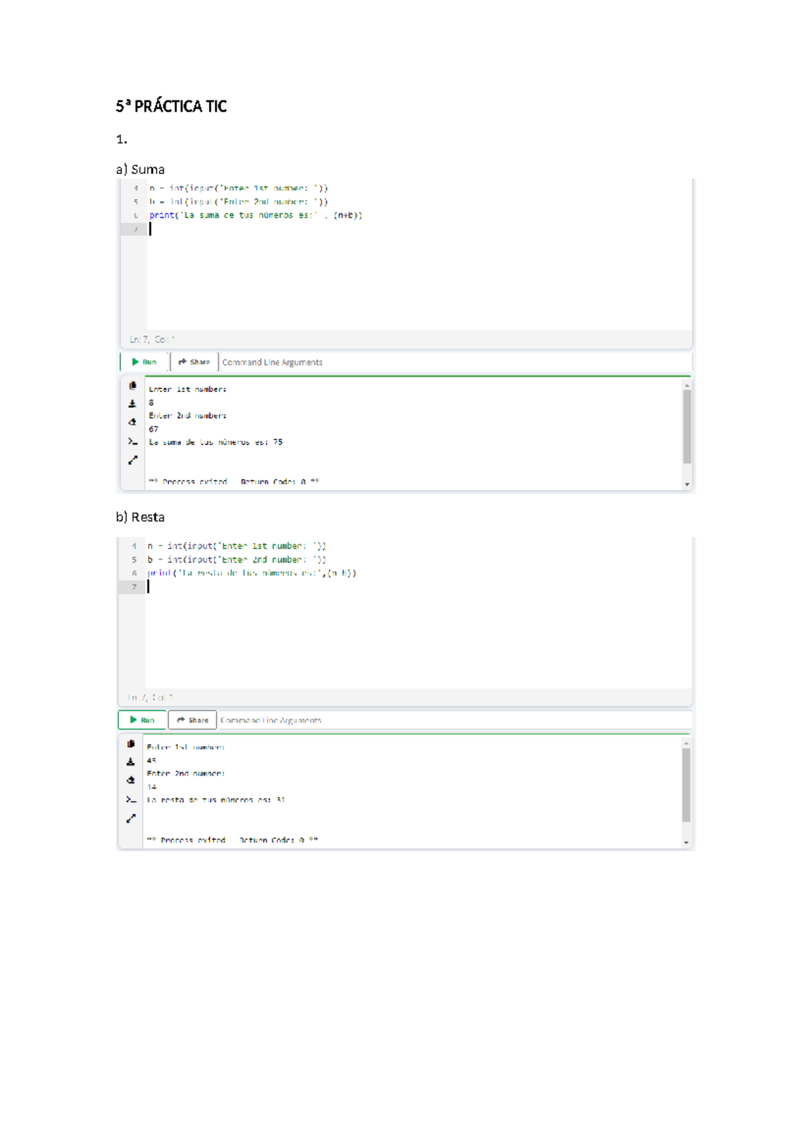Click the copy output icon in Resta console
This screenshot has width=812, height=1148.
[131, 744]
